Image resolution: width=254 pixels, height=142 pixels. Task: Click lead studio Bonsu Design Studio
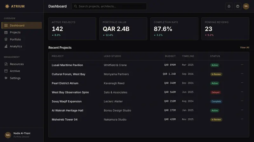(x=117, y=110)
